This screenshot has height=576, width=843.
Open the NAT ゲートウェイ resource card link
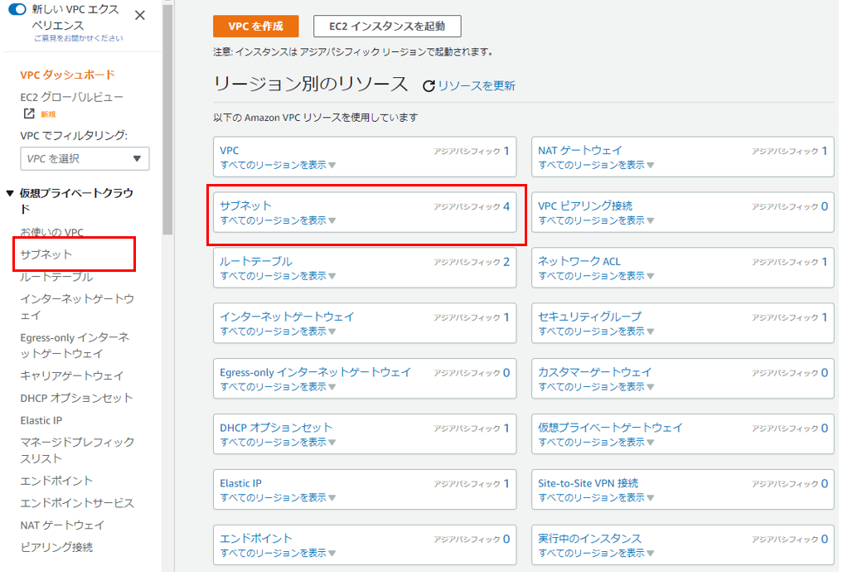580,151
